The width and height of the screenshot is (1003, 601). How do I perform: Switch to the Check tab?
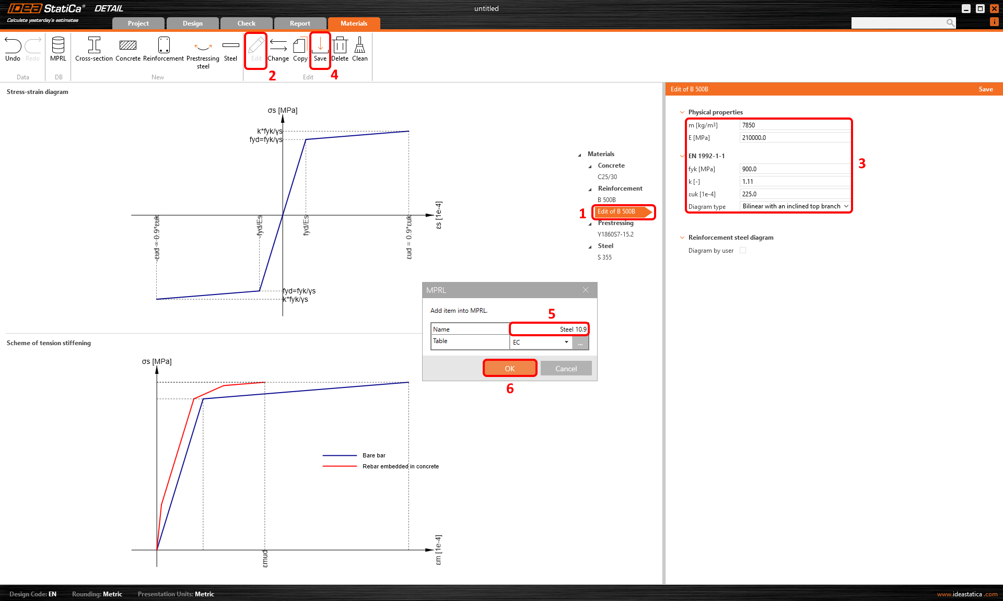tap(247, 23)
